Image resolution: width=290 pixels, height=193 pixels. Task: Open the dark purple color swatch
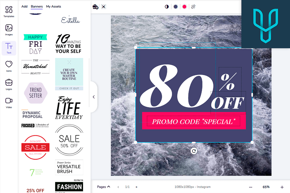pos(176,7)
